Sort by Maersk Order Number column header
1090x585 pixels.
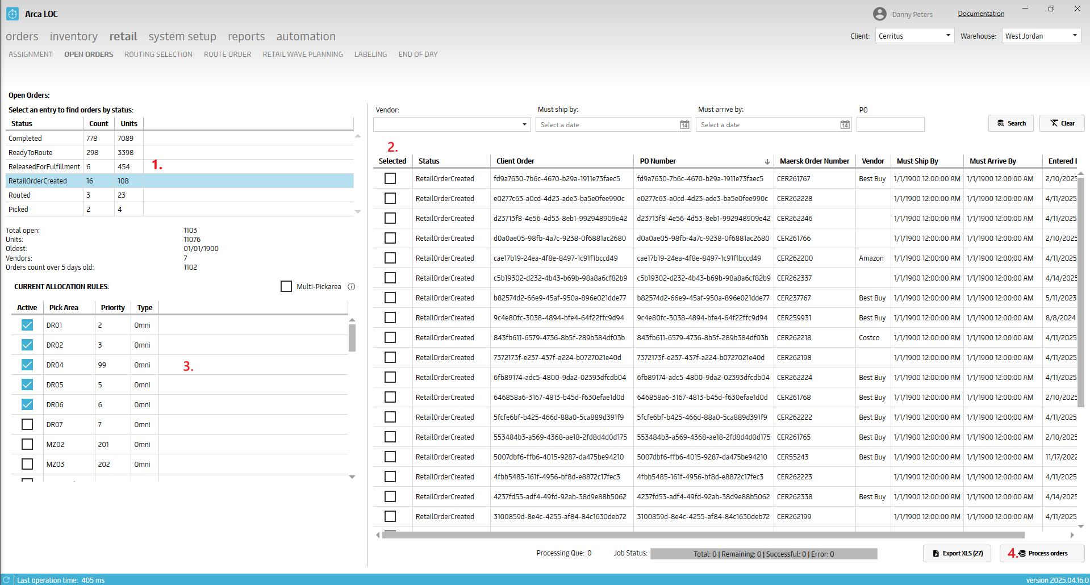click(815, 161)
